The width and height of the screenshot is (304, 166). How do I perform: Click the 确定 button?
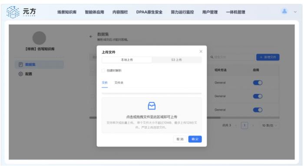(x=195, y=139)
